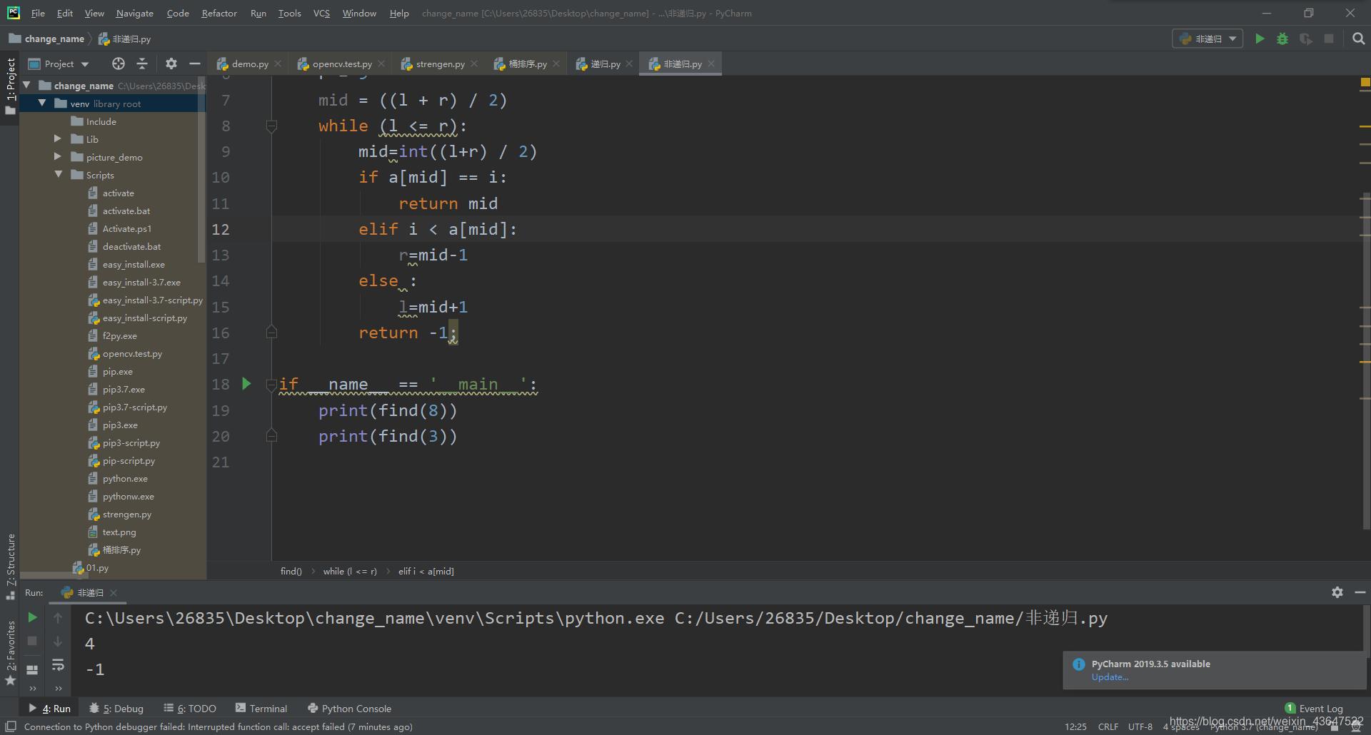Image resolution: width=1371 pixels, height=735 pixels.
Task: Click the Stop button in top toolbar
Action: pyautogui.click(x=1329, y=39)
